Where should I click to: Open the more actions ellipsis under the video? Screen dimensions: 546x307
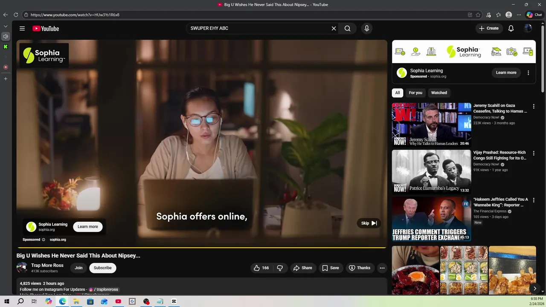(382, 268)
